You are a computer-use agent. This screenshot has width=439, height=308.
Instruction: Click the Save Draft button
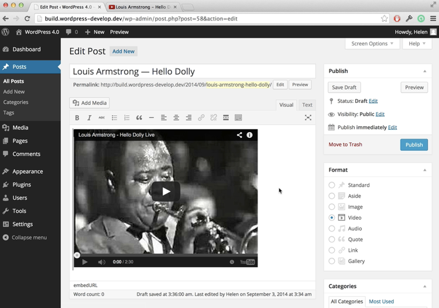pyautogui.click(x=344, y=88)
